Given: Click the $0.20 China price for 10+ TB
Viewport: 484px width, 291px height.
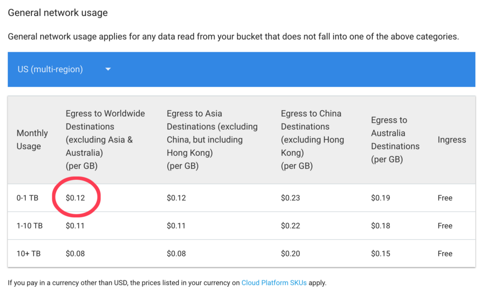Looking at the screenshot, I should pos(290,254).
